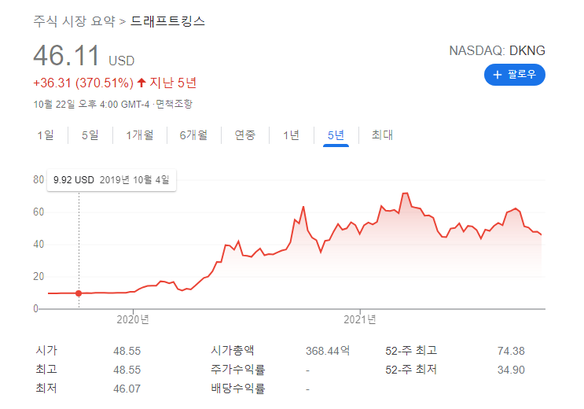Click the 지난 5년 period text
This screenshot has width=584, height=409.
[173, 83]
